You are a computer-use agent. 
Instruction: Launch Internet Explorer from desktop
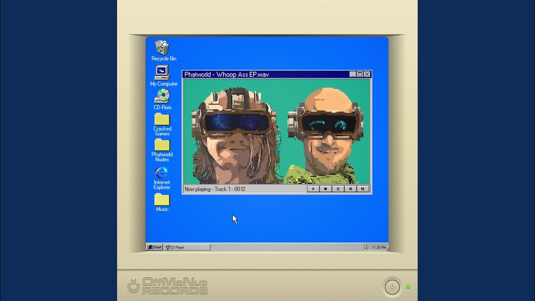tap(162, 178)
